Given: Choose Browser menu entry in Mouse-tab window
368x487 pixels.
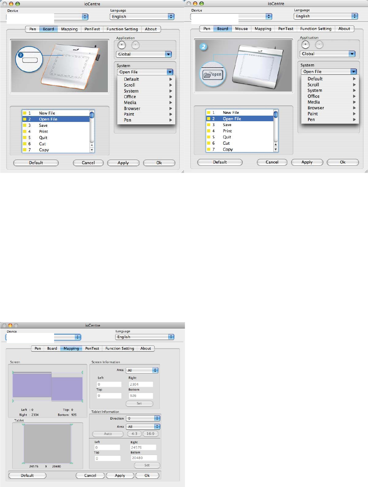Looking at the screenshot, I should [330, 108].
